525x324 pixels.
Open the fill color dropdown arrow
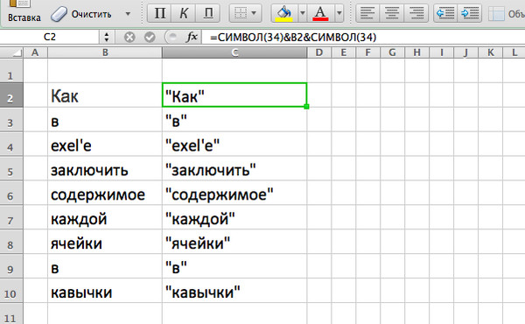pos(303,13)
